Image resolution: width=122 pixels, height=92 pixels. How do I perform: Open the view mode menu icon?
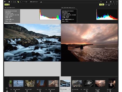[5, 2]
